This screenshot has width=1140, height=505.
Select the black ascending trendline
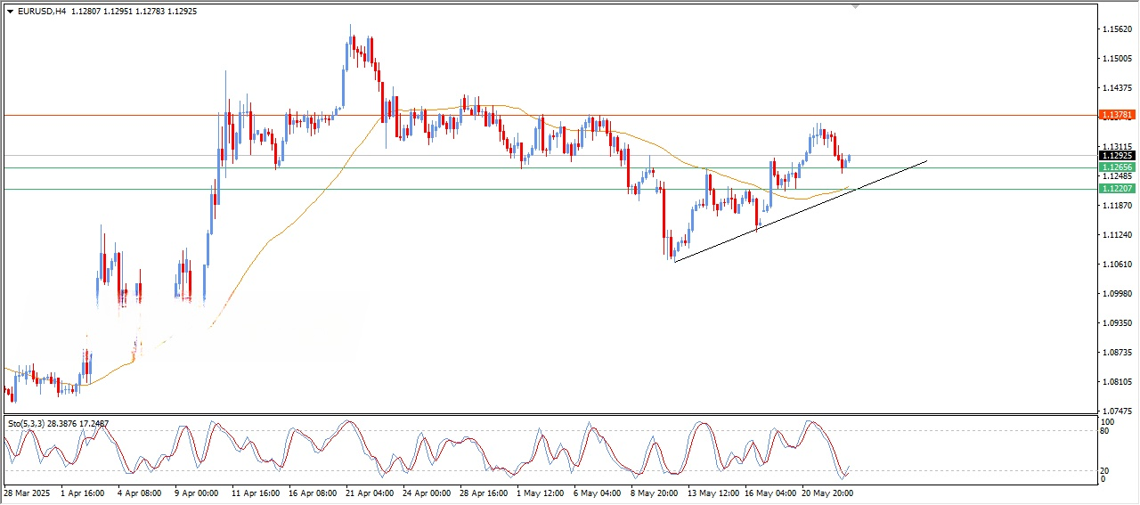(802, 211)
